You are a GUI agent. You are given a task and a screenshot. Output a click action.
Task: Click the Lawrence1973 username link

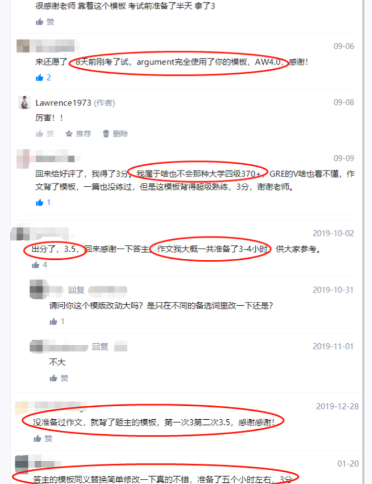[63, 103]
